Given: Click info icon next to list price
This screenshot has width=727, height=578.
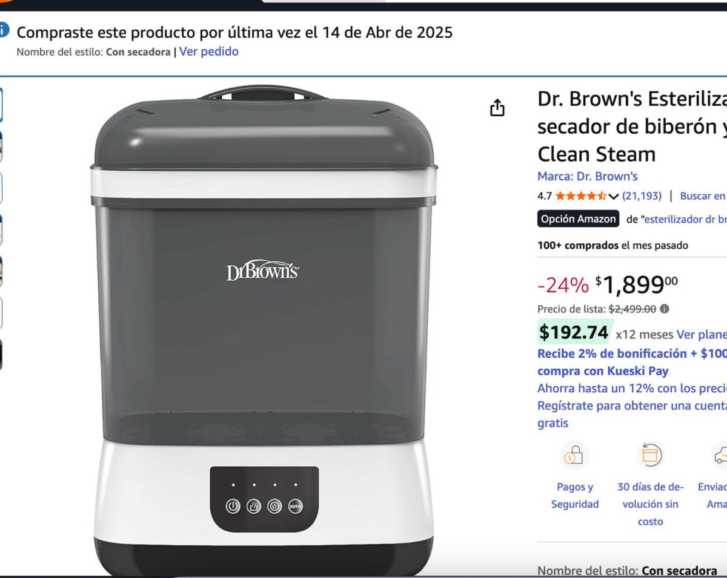Looking at the screenshot, I should [x=665, y=309].
